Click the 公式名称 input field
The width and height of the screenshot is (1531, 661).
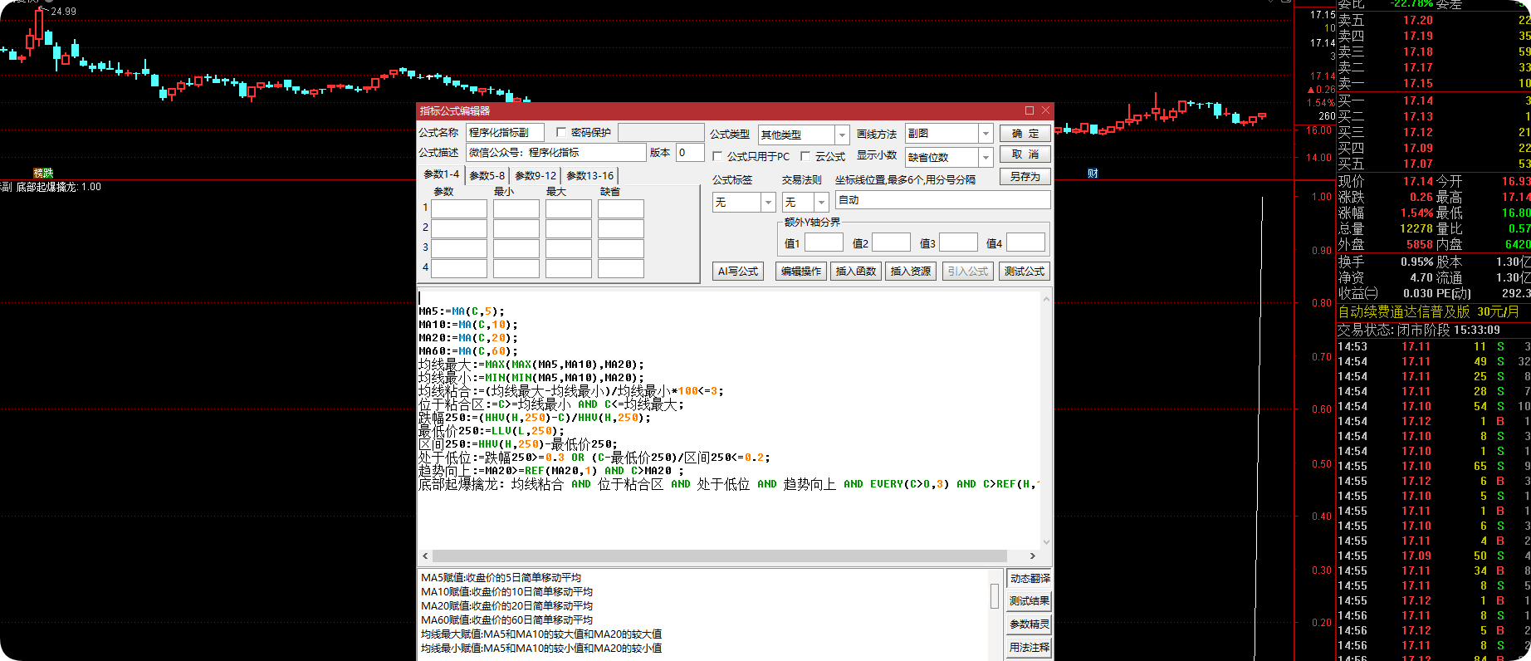tap(505, 133)
